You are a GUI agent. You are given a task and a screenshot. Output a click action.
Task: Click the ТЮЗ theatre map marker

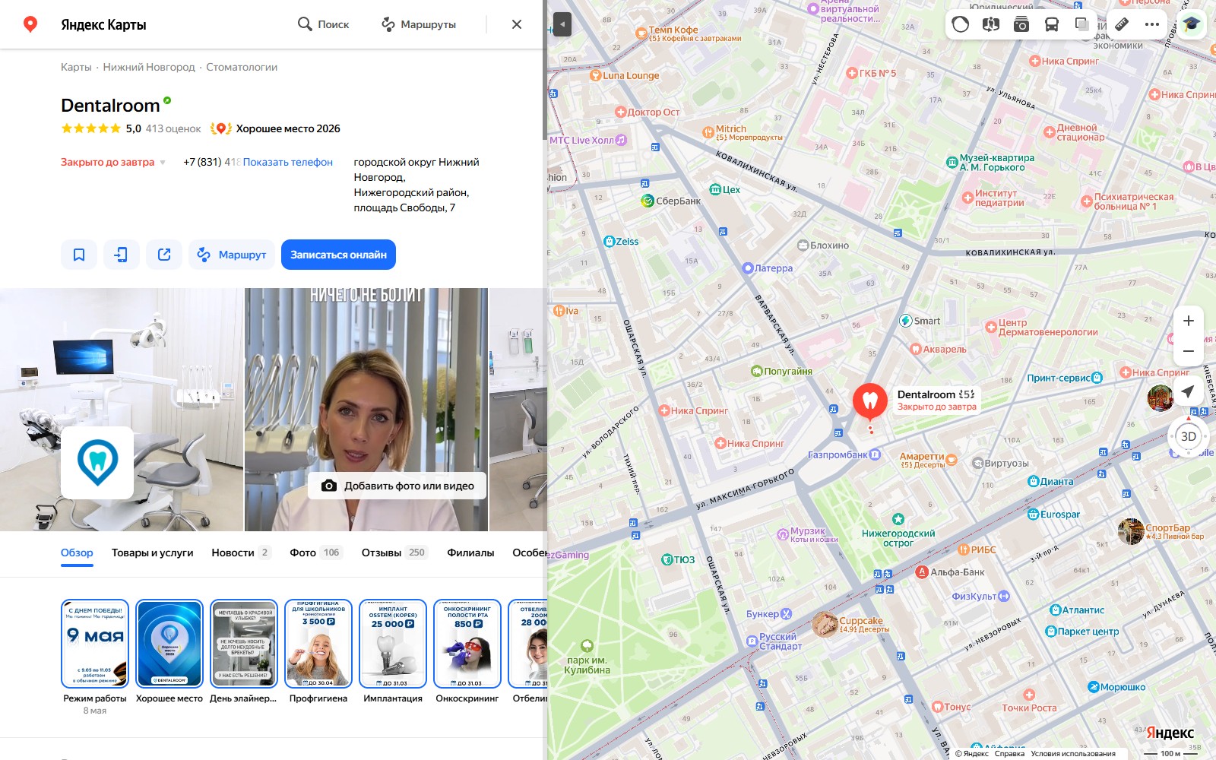click(x=667, y=559)
